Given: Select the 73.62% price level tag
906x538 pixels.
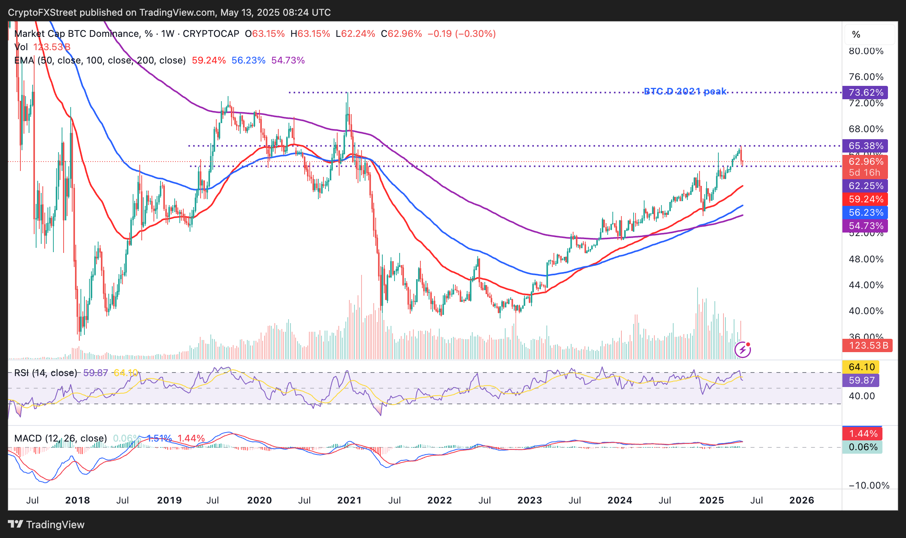Looking at the screenshot, I should (x=865, y=93).
